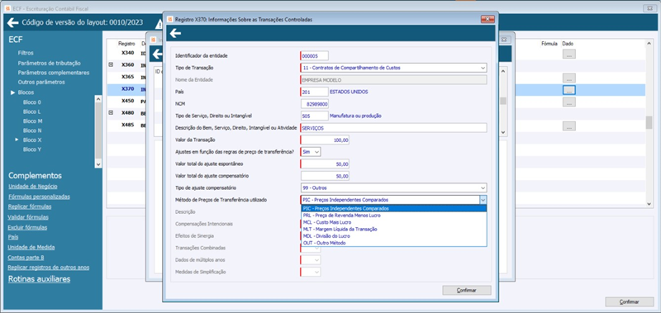The image size is (661, 313).
Task: Click Dado ellipsis button on X340 row
Action: tap(568, 54)
